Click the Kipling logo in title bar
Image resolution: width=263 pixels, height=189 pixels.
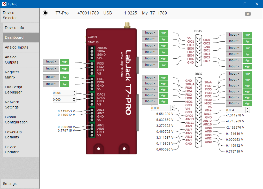(4, 4)
